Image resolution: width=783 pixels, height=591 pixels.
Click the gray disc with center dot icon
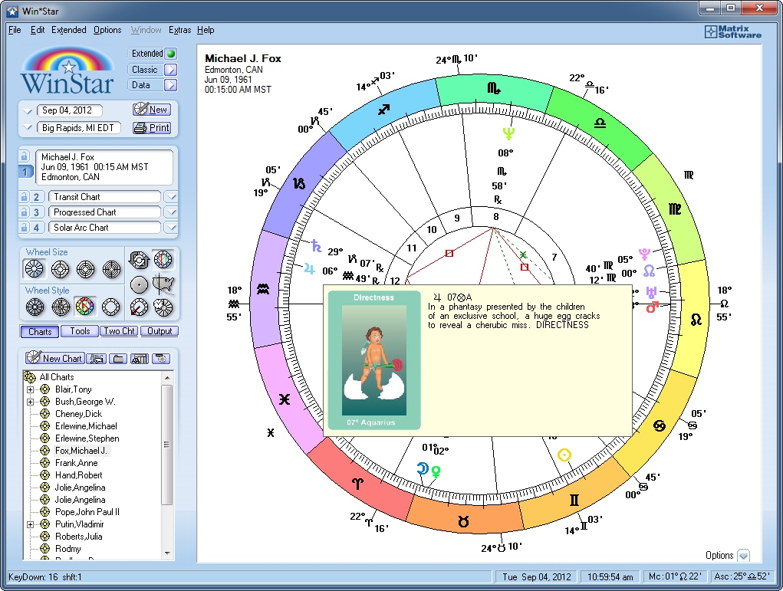coord(140,284)
